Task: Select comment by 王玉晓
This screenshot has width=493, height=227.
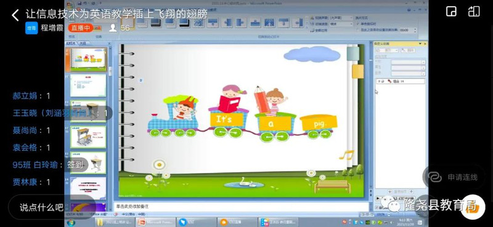Action: tap(60, 113)
